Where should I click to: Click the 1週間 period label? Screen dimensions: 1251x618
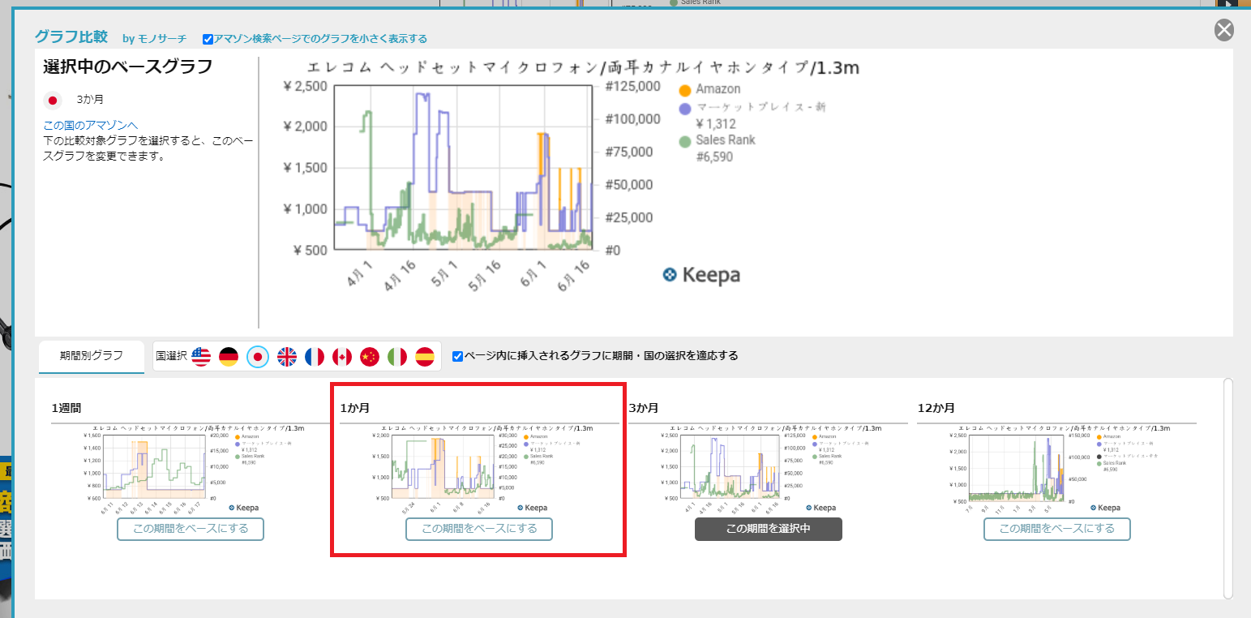[x=66, y=408]
